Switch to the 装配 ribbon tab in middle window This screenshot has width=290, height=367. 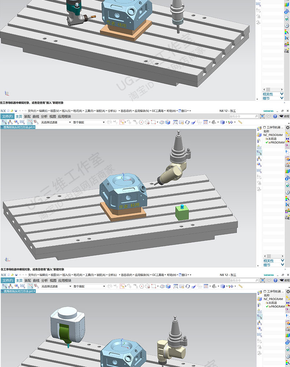click(28, 116)
